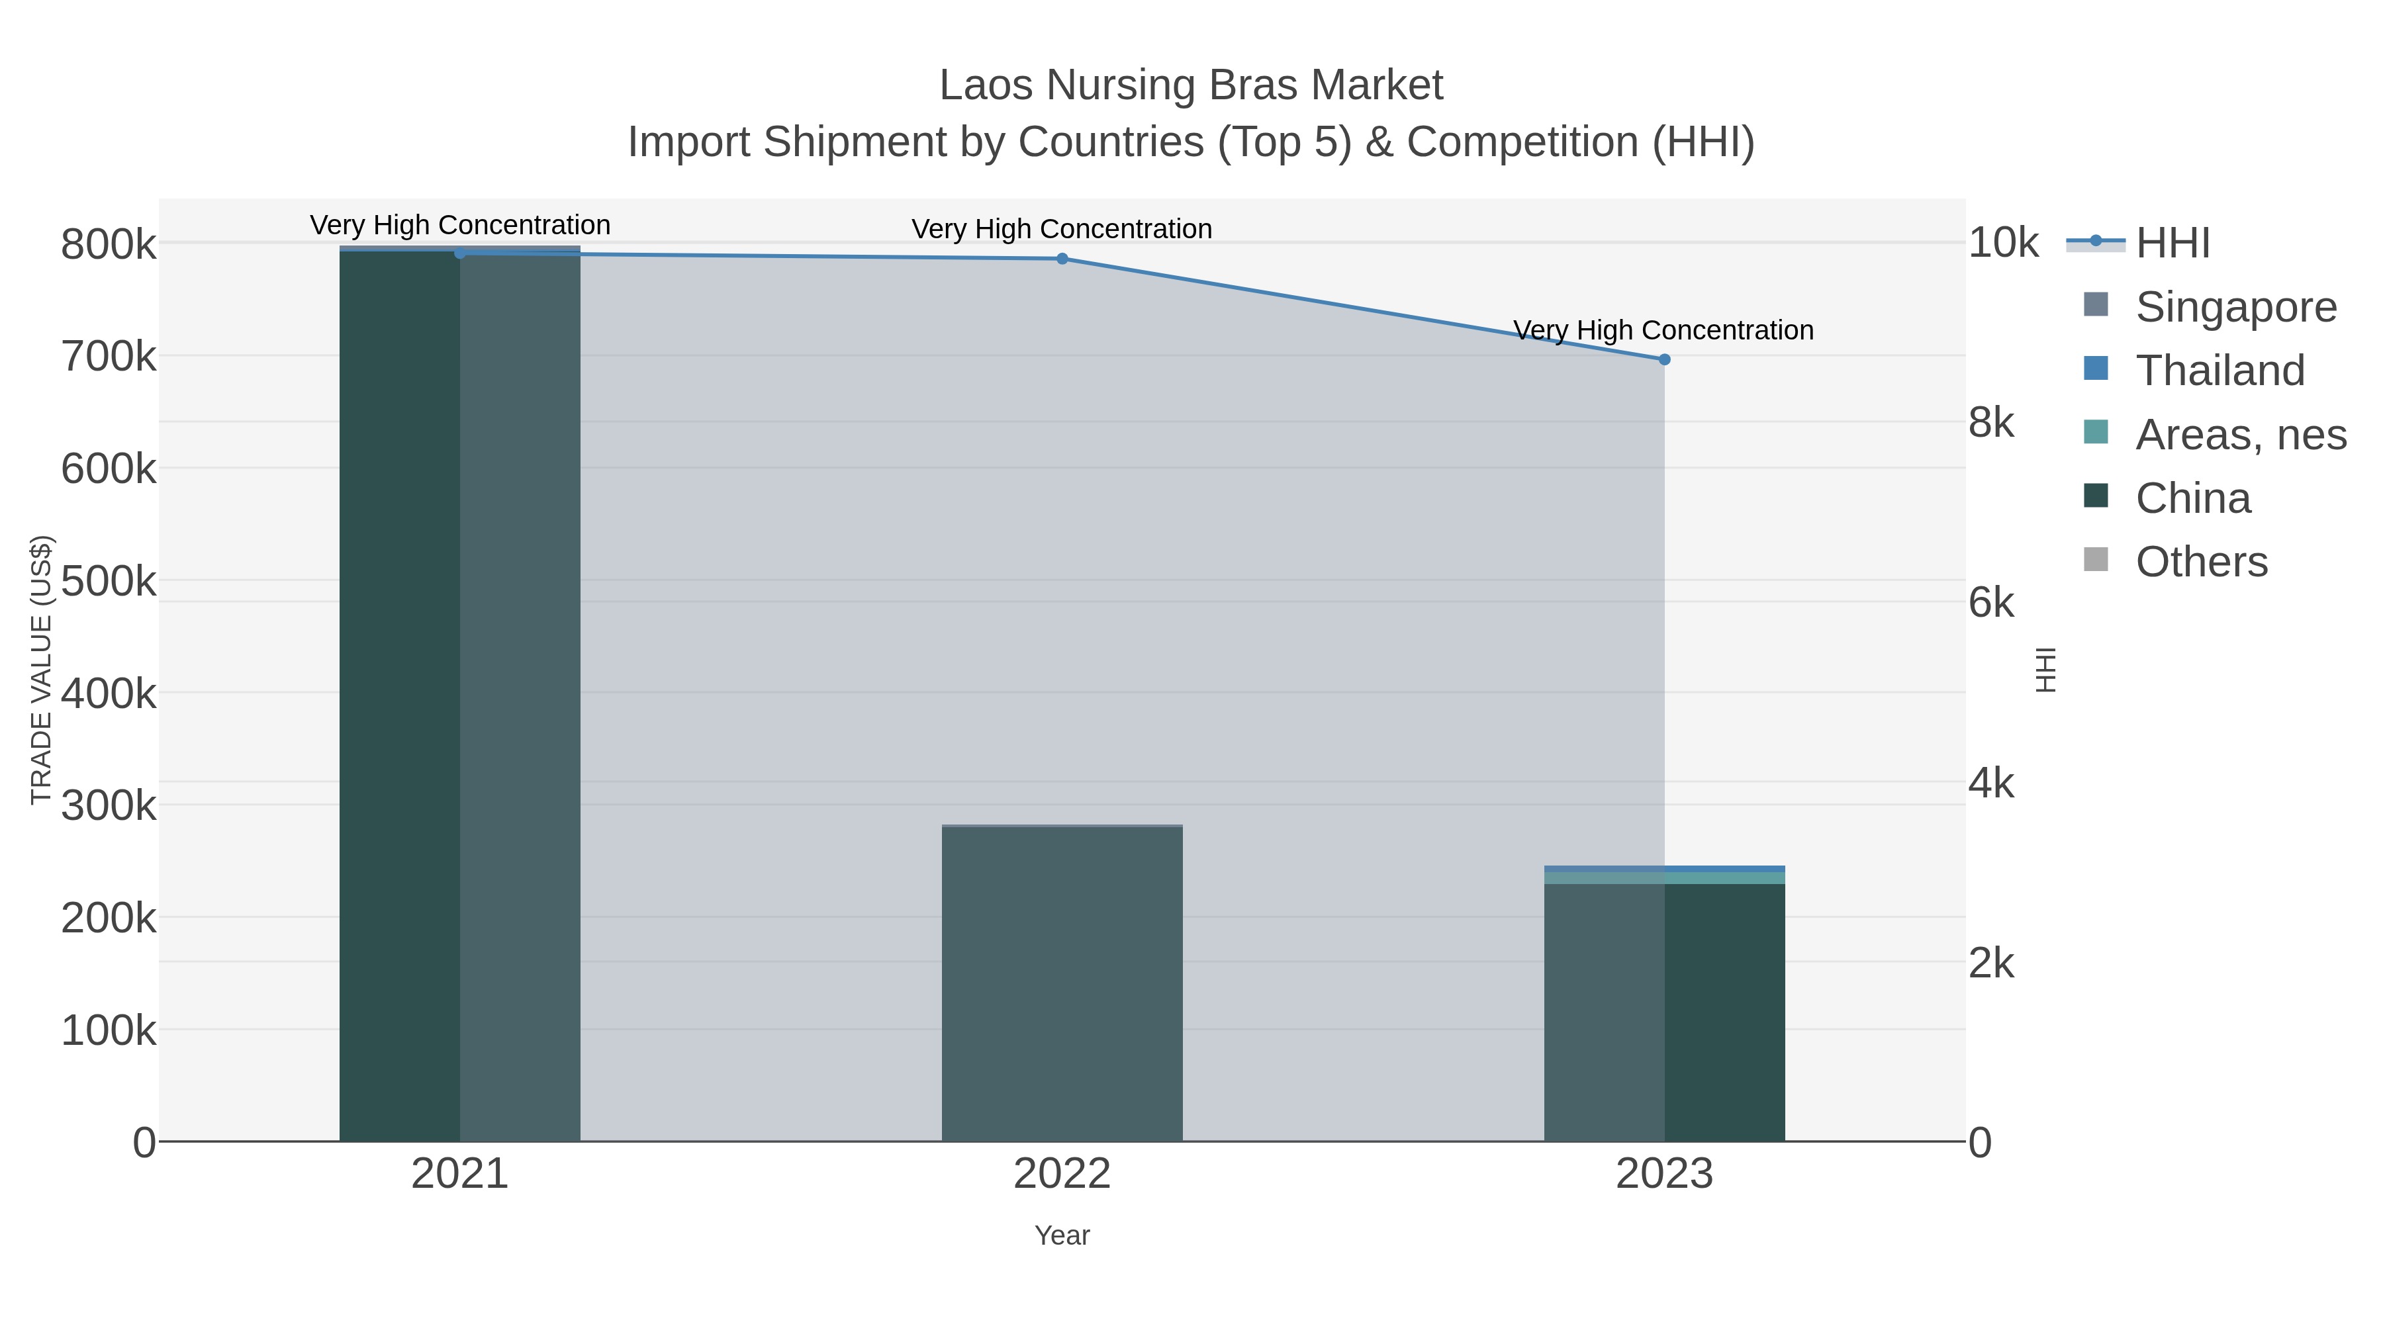Screen dimensions: 2383x1340
Task: Click the 4k right axis tick
Action: point(1990,783)
